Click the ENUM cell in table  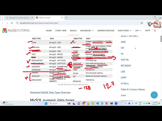tap(75, 73)
